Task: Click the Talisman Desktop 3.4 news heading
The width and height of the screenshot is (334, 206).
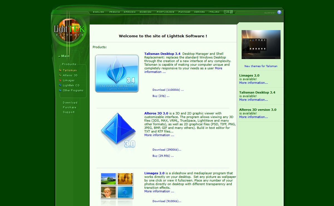Action: click(x=257, y=92)
